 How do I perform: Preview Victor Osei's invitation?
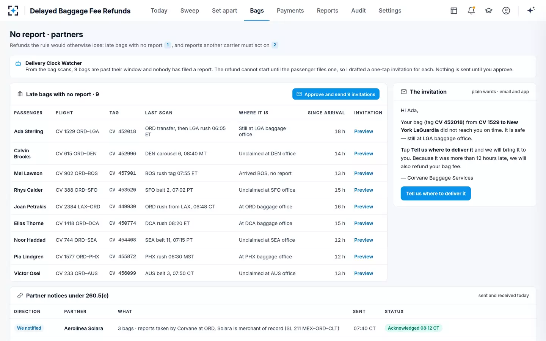[x=364, y=273]
